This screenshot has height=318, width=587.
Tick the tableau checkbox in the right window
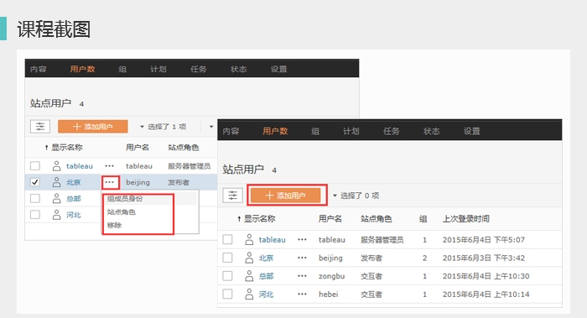pyautogui.click(x=227, y=239)
